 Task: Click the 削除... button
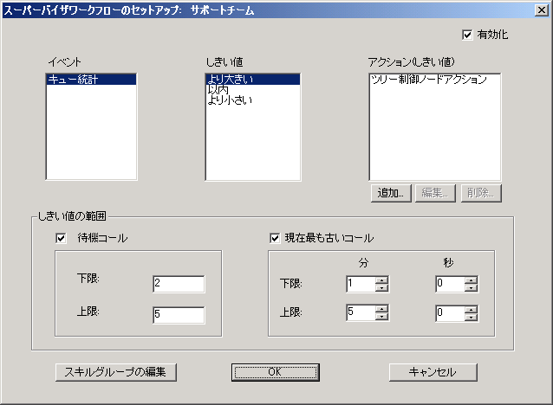[481, 193]
